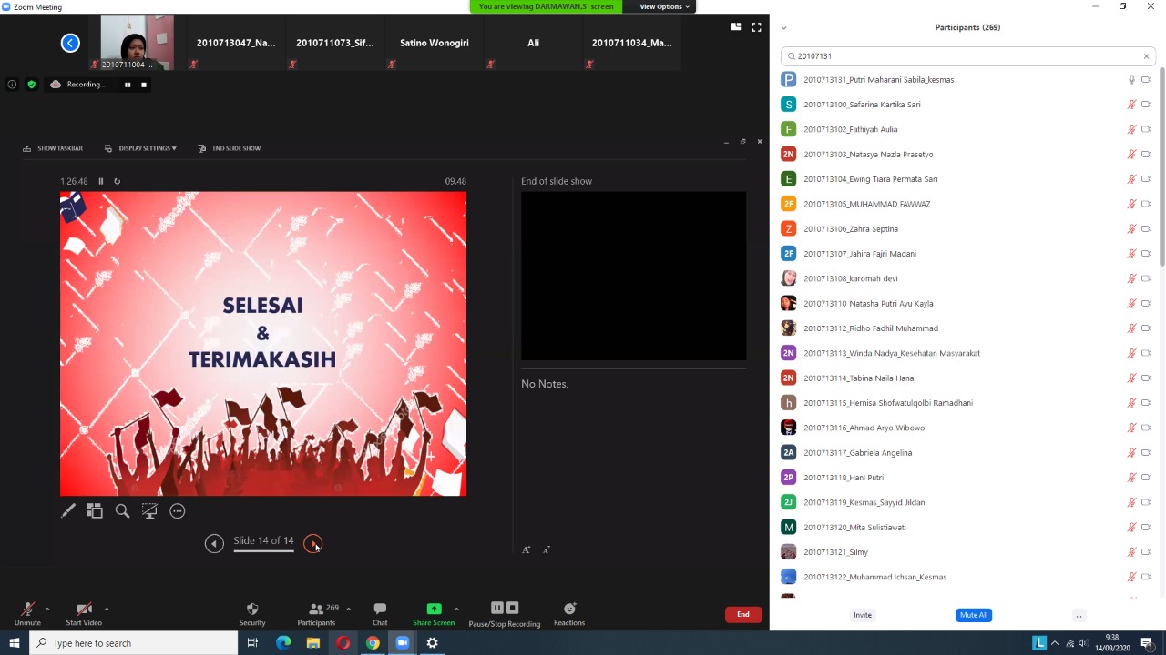1166x655 pixels.
Task: Start Video camera toggle
Action: point(84,614)
